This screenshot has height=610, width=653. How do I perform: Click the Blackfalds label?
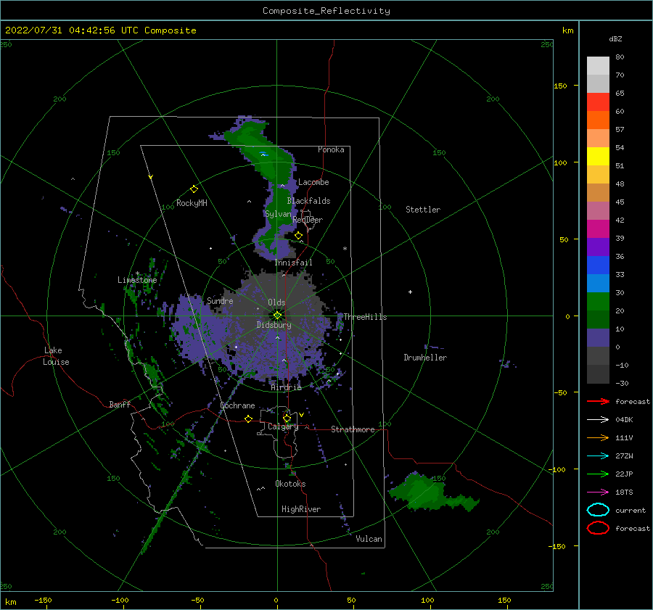[308, 201]
